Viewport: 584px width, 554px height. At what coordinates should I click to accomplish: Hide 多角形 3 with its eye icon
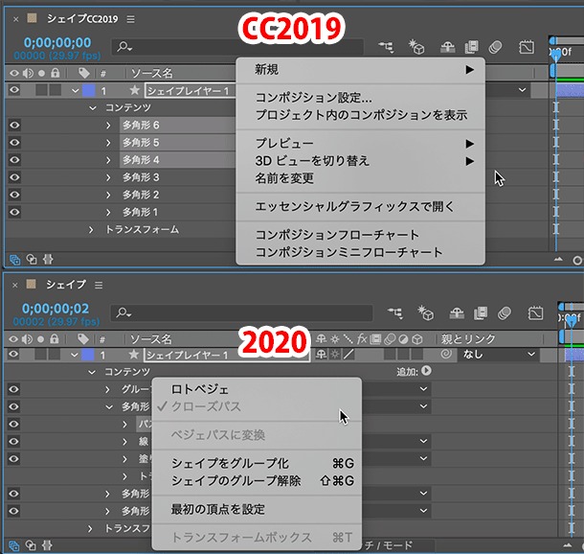pyautogui.click(x=14, y=177)
